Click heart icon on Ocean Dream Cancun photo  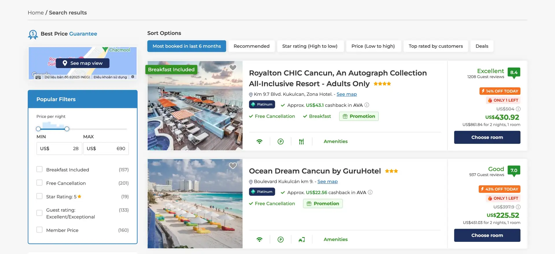(233, 166)
